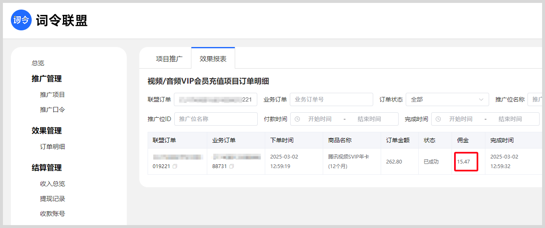545x228 pixels.
Task: Click the 联盟订单 column header
Action: [x=164, y=140]
